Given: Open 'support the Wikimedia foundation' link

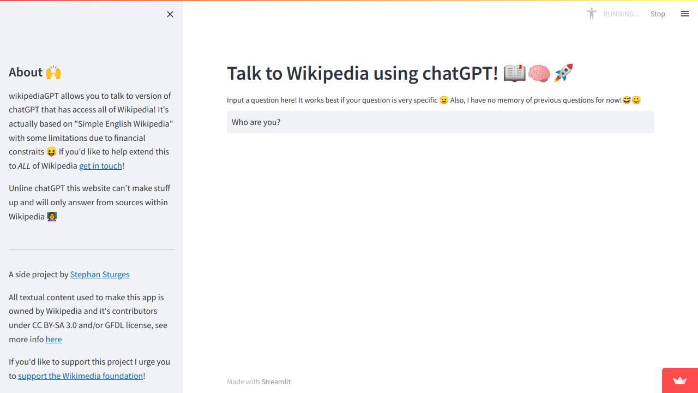Looking at the screenshot, I should pyautogui.click(x=81, y=376).
